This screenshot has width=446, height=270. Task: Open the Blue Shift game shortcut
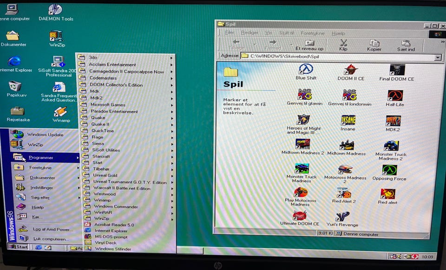pyautogui.click(x=306, y=71)
